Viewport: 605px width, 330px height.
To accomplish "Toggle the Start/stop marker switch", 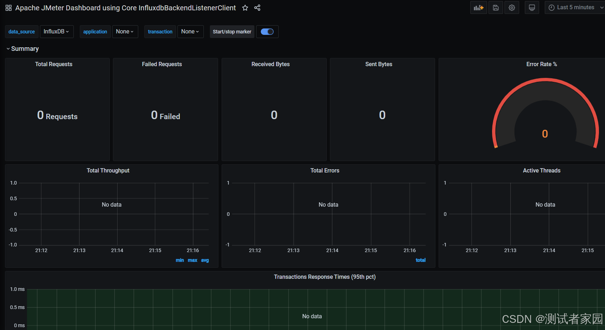I will [267, 32].
